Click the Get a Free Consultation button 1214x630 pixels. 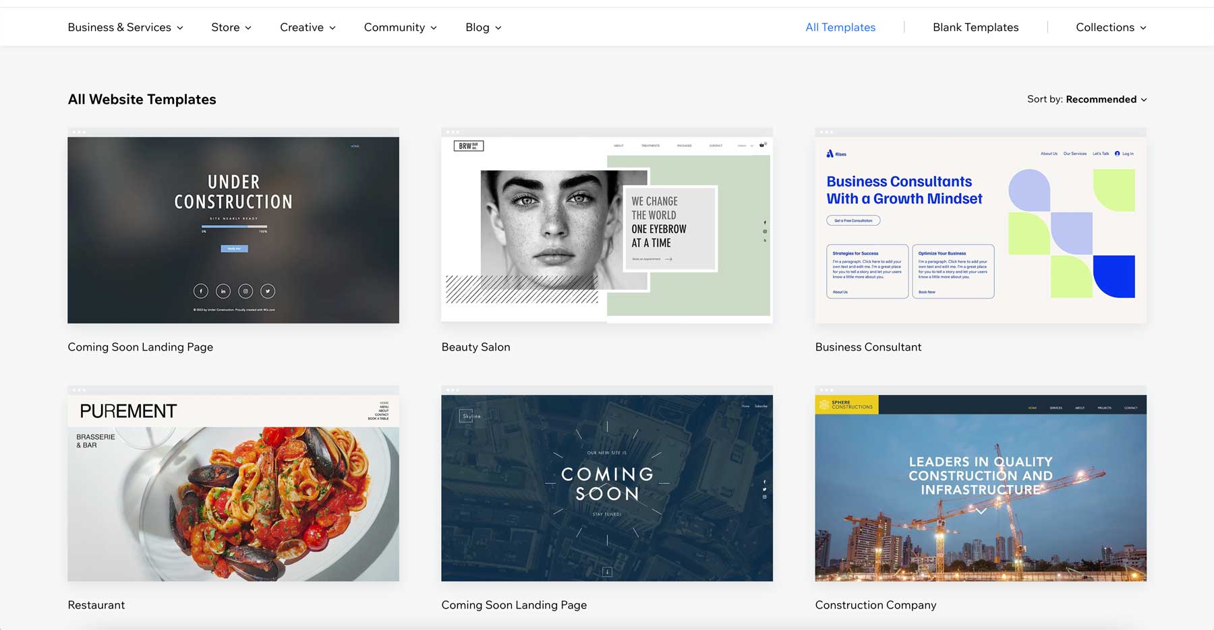853,220
